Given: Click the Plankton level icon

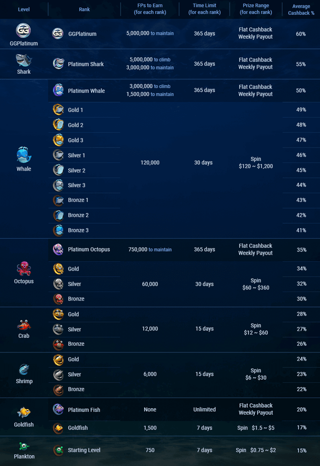Looking at the screenshot, I should point(24,447).
